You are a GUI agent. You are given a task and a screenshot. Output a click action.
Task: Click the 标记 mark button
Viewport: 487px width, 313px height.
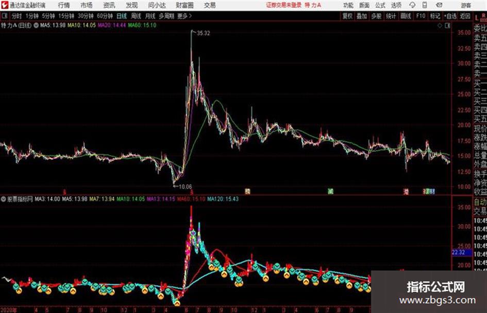pos(435,16)
